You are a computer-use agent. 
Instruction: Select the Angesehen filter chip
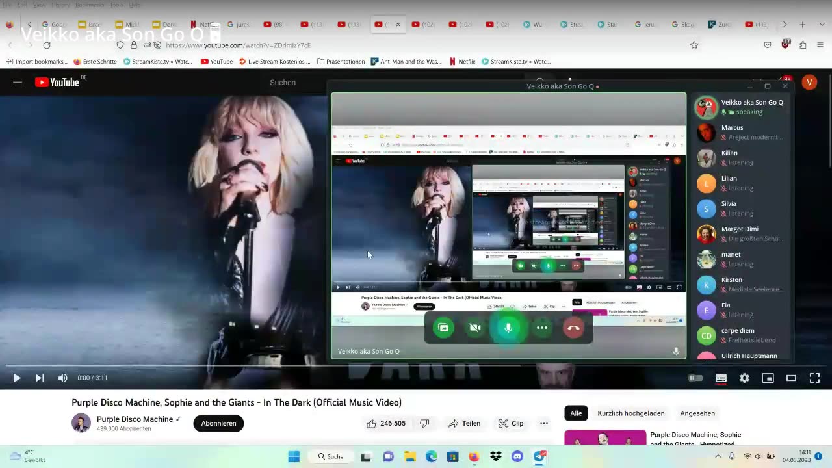point(697,413)
